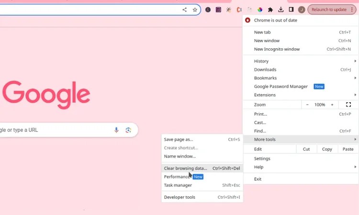This screenshot has width=359, height=215.
Task: Expand the Bookmarks submenu
Action: point(301,78)
